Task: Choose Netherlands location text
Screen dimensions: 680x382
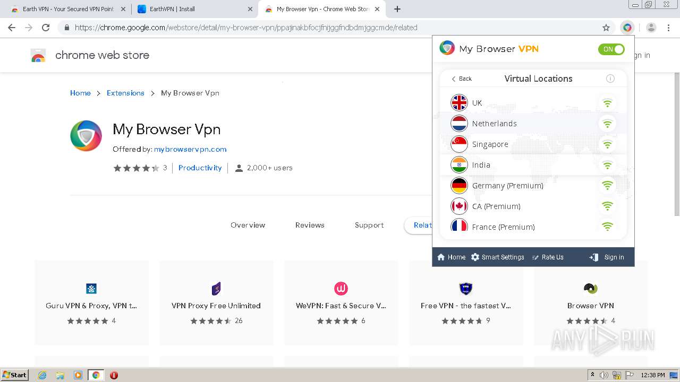Action: coord(494,124)
